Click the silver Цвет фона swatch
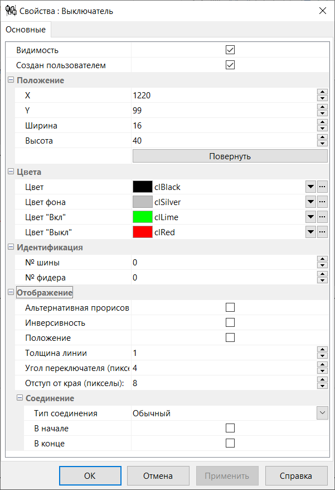335x490 pixels. tap(142, 202)
